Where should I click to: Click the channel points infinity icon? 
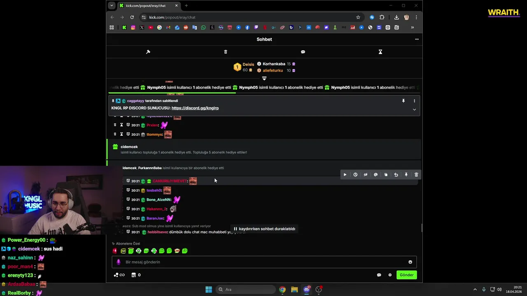click(x=119, y=275)
